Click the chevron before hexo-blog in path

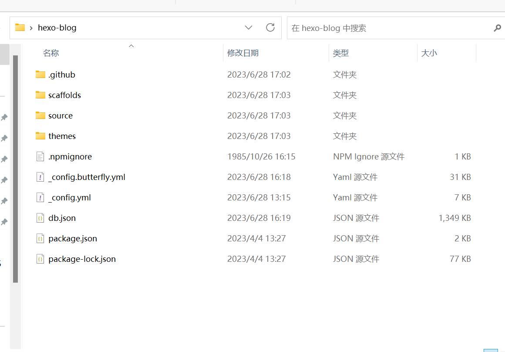[x=31, y=28]
